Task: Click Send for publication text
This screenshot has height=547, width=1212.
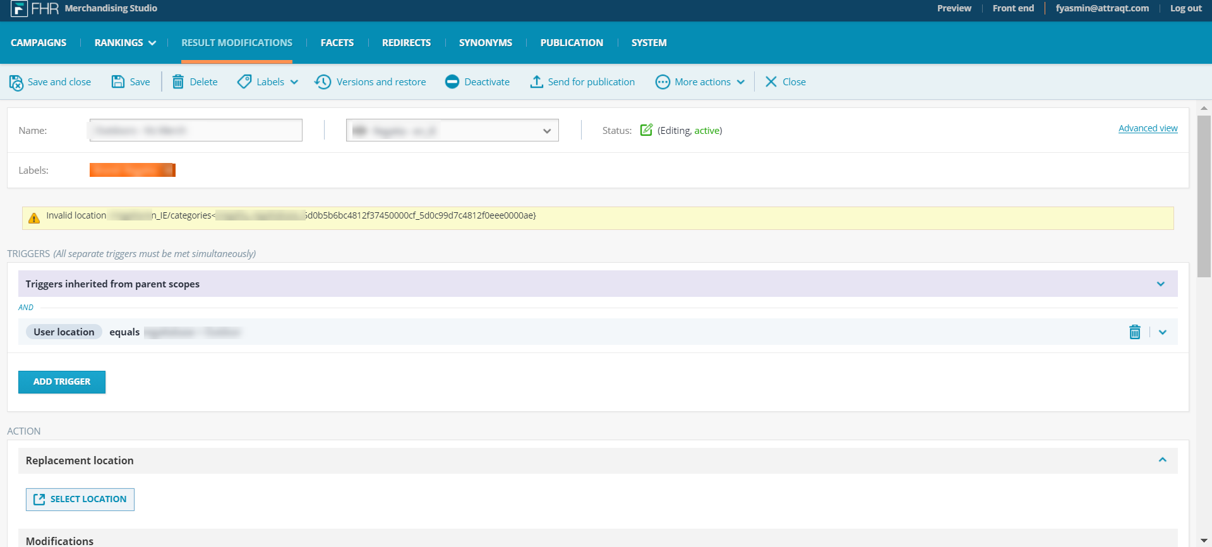Action: pyautogui.click(x=591, y=82)
